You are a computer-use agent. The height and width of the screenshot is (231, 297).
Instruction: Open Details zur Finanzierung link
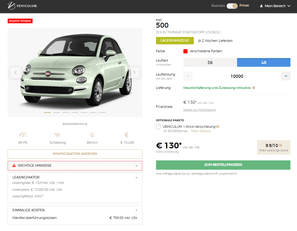[200, 110]
